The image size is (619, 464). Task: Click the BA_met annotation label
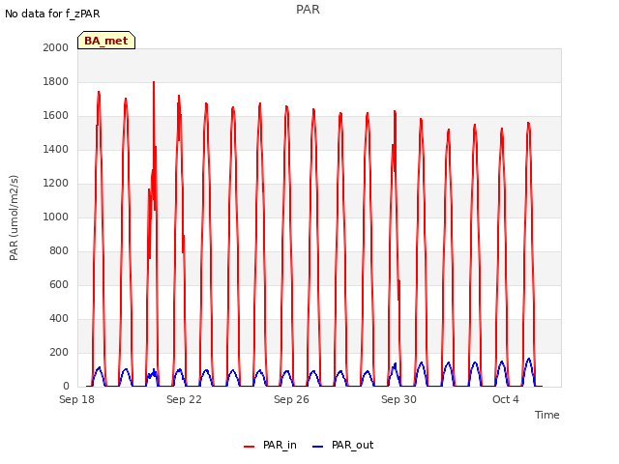106,41
